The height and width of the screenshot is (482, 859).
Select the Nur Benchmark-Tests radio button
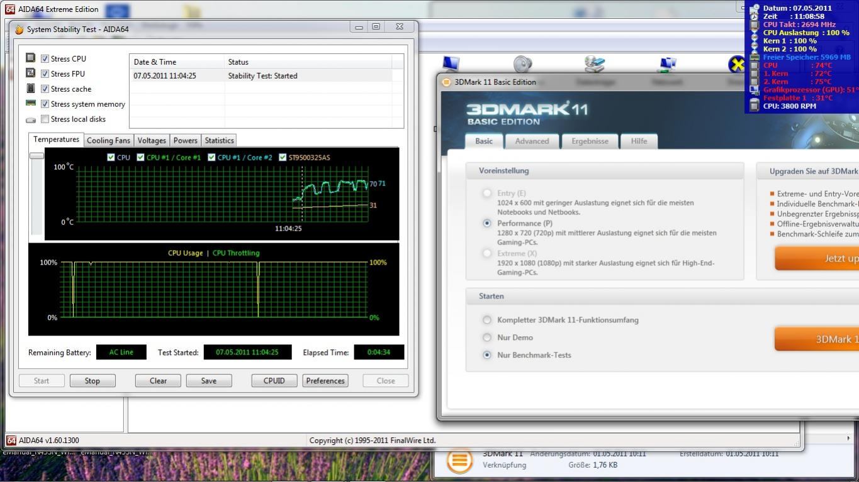coord(486,355)
